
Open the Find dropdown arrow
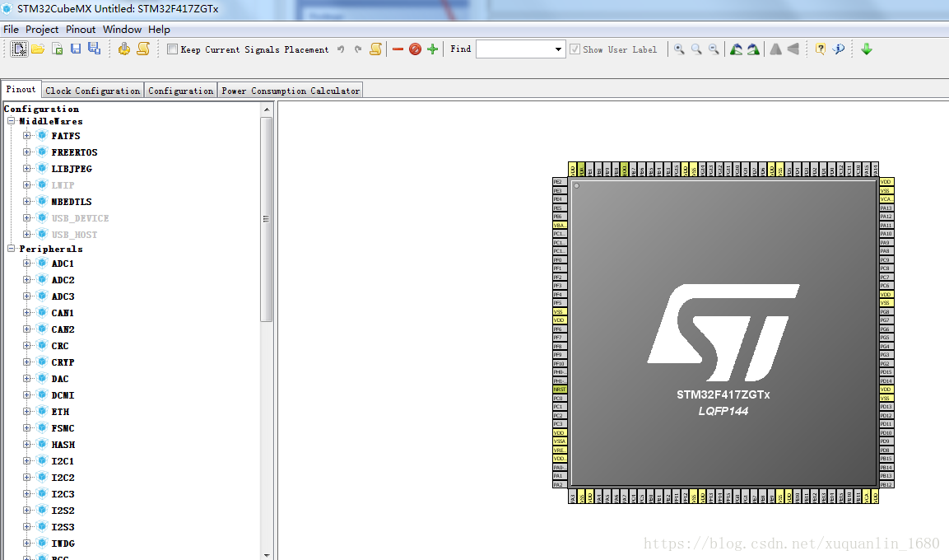coord(558,49)
